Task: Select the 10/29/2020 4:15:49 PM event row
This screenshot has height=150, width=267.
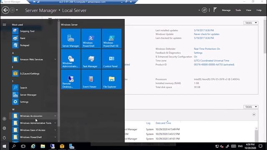Action: pyautogui.click(x=190, y=129)
